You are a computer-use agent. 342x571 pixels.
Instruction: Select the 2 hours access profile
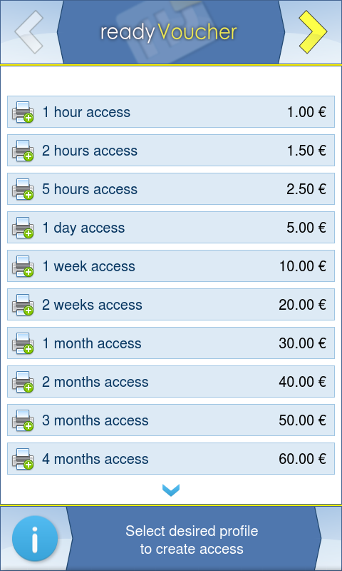[171, 151]
